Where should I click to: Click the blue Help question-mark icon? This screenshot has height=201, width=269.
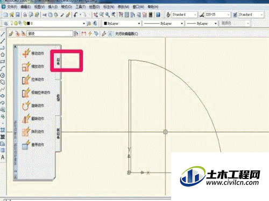(158, 14)
